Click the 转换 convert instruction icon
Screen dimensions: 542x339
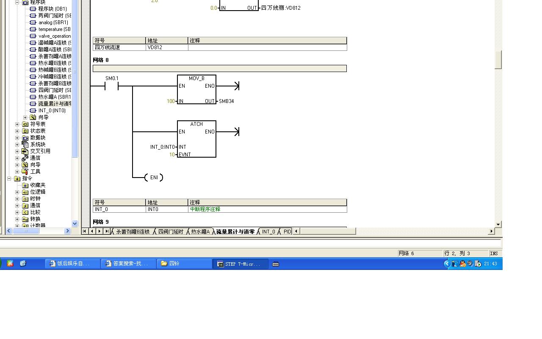25,219
